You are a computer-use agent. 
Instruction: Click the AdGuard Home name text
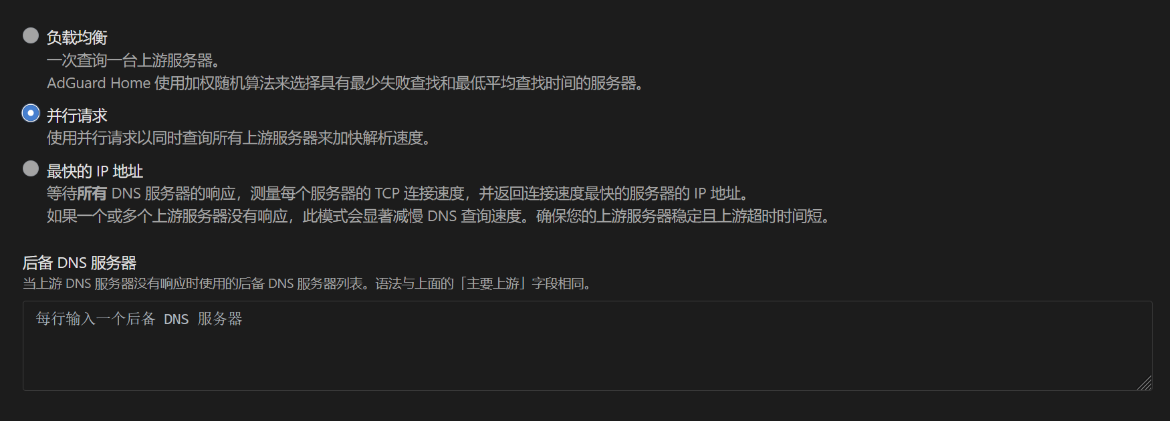(x=98, y=83)
